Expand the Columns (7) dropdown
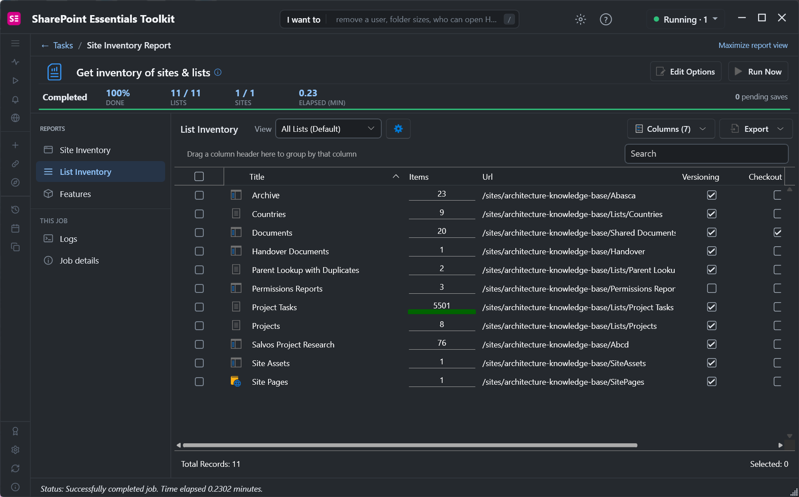This screenshot has width=799, height=497. [671, 129]
